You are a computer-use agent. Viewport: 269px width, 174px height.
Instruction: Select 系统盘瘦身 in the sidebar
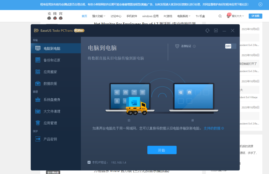56,100
